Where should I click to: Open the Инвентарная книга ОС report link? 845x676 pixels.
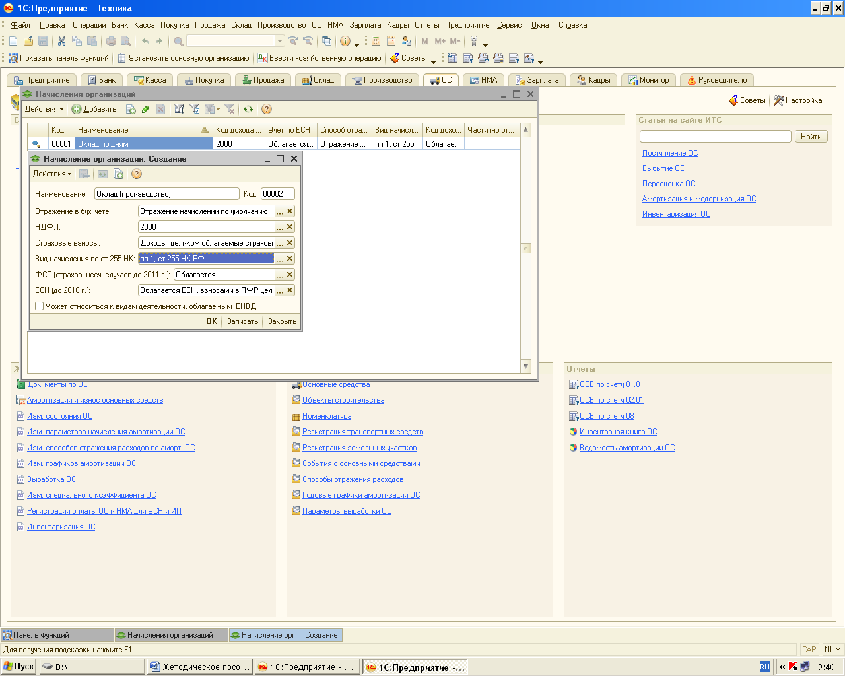618,432
